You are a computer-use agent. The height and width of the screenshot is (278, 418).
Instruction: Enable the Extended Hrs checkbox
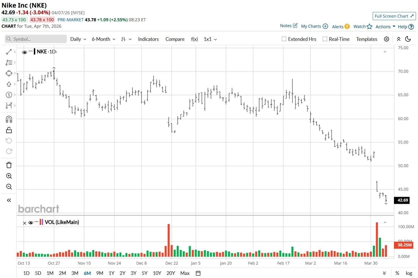click(x=284, y=39)
